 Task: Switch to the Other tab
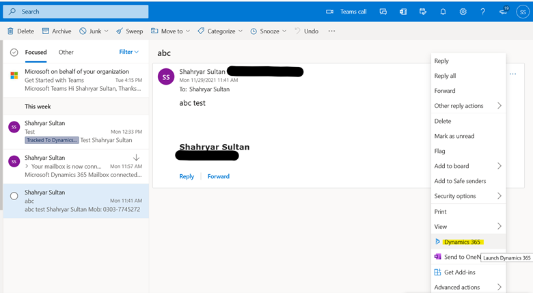point(66,53)
